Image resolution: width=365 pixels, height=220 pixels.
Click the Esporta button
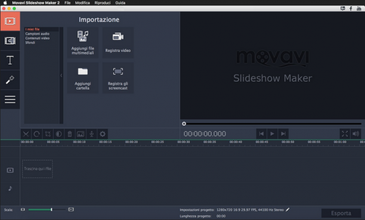pos(341,213)
